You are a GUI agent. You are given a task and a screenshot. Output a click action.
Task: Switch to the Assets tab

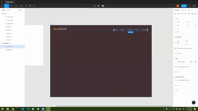(x=9, y=10)
